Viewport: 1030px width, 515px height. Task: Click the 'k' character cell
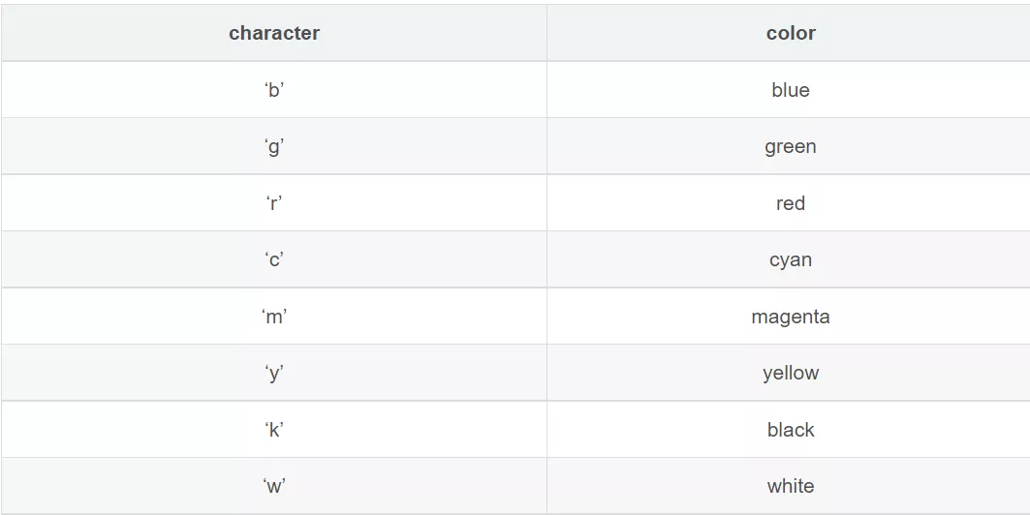point(274,429)
